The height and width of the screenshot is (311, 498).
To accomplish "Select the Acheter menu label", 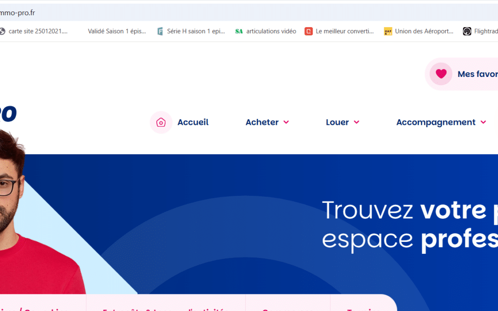I will click(262, 122).
